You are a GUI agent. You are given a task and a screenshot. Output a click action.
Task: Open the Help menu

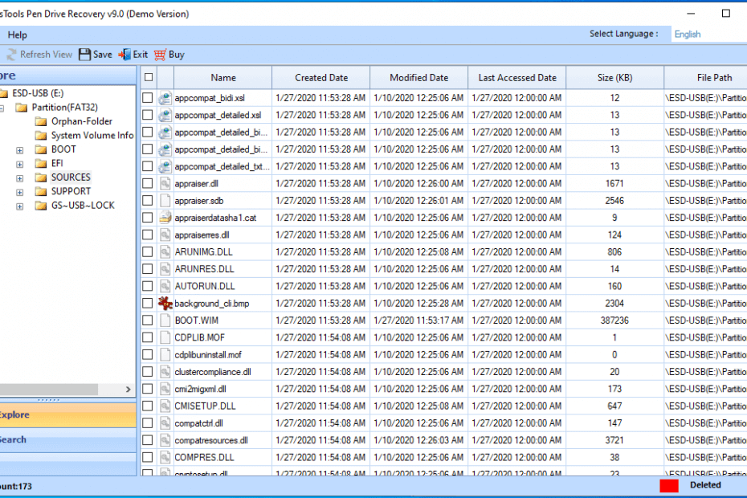click(x=17, y=35)
